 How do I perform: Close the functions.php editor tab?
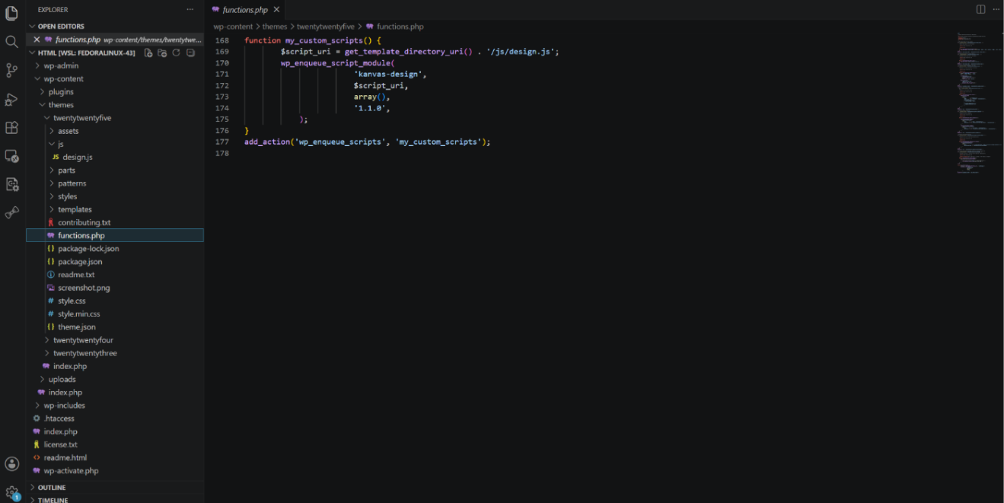pos(276,10)
